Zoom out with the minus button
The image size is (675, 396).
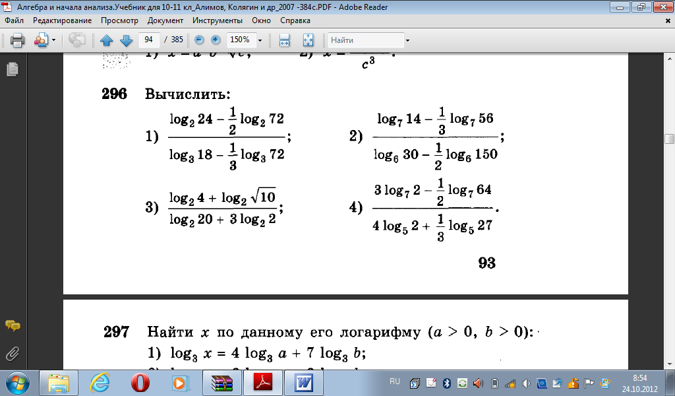click(x=199, y=40)
